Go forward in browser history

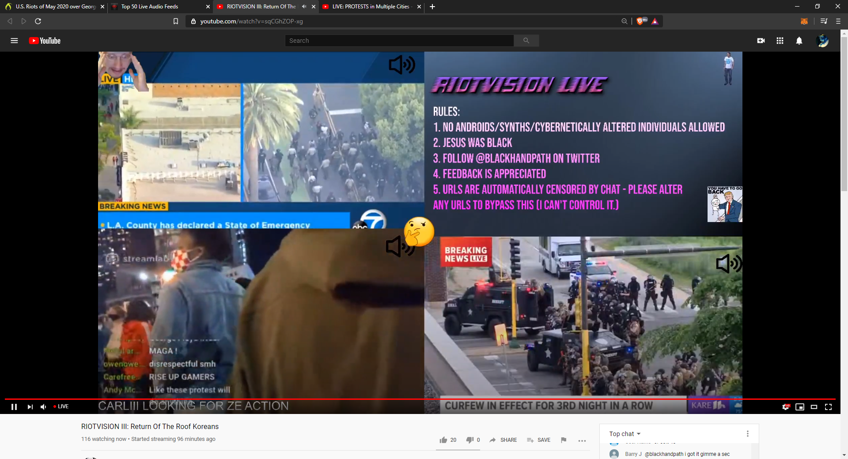click(x=24, y=21)
